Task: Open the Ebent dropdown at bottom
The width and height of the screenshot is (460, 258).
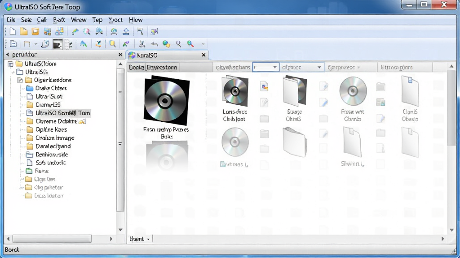Action: tap(140, 239)
